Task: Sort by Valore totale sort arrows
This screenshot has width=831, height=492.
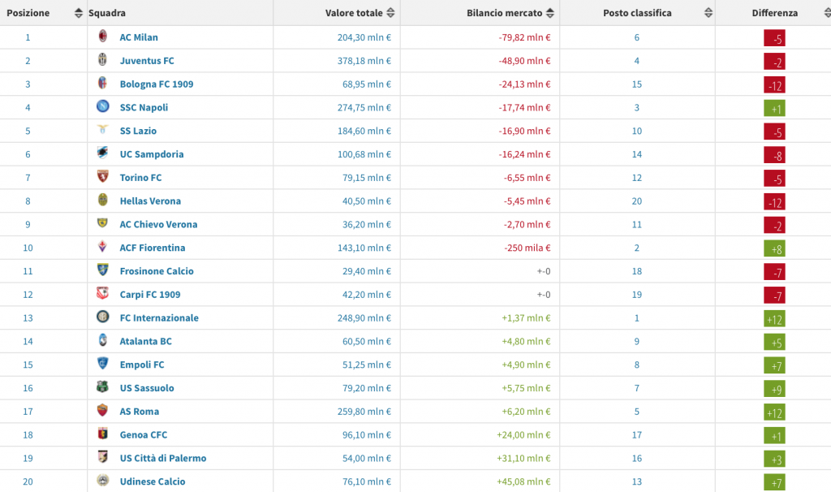Action: (391, 13)
